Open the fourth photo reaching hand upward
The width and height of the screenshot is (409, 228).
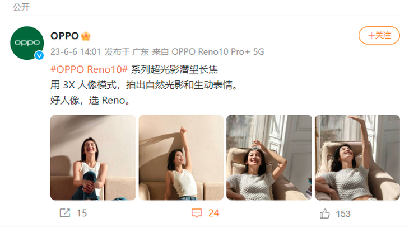pos(357,157)
